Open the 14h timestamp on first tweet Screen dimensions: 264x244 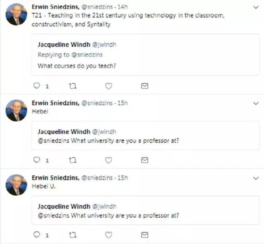[122, 7]
